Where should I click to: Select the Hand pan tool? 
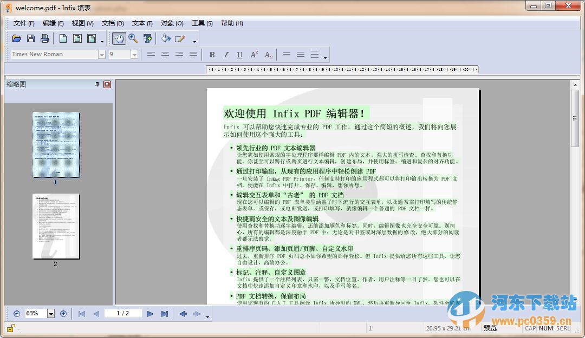click(119, 38)
